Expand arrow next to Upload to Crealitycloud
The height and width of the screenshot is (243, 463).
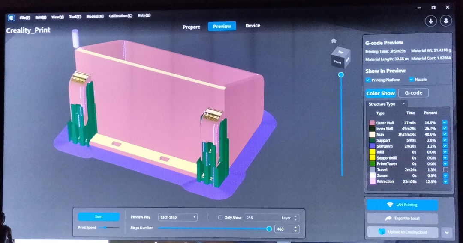coord(446,233)
